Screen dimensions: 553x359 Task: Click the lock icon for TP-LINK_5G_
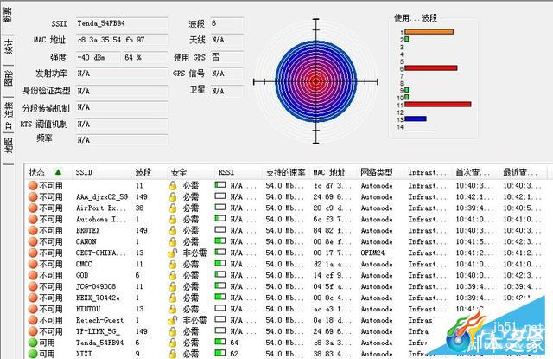point(173,331)
